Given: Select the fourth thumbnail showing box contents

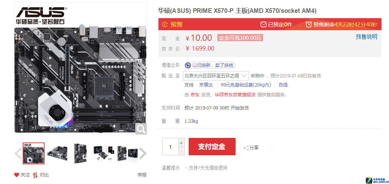Looking at the screenshot, I should (x=104, y=153).
